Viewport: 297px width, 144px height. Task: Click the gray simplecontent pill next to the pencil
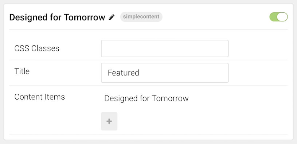(x=141, y=17)
